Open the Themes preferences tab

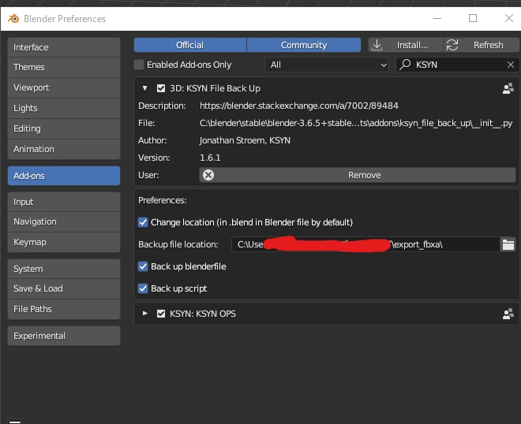pyautogui.click(x=64, y=67)
